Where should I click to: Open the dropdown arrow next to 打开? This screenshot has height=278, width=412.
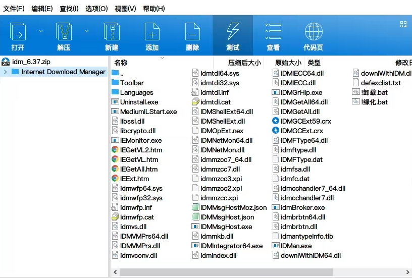40,31
